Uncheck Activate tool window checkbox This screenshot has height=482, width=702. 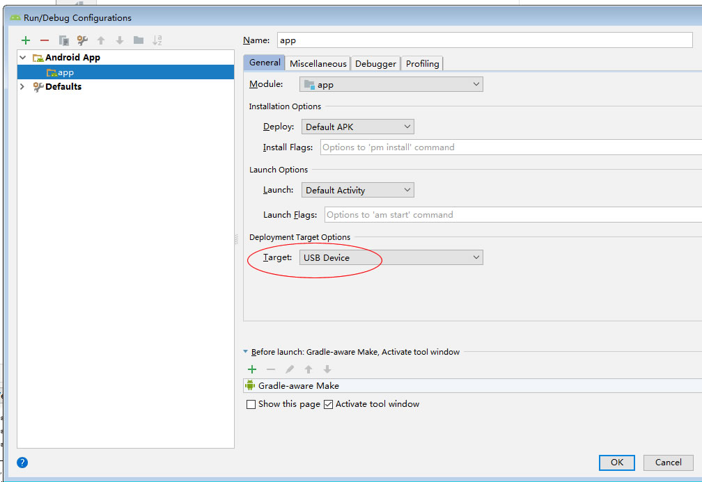[329, 404]
